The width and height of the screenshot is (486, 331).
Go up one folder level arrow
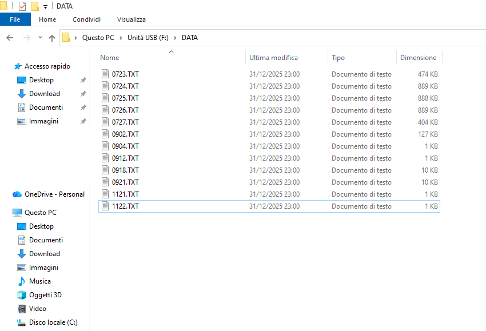(x=52, y=38)
